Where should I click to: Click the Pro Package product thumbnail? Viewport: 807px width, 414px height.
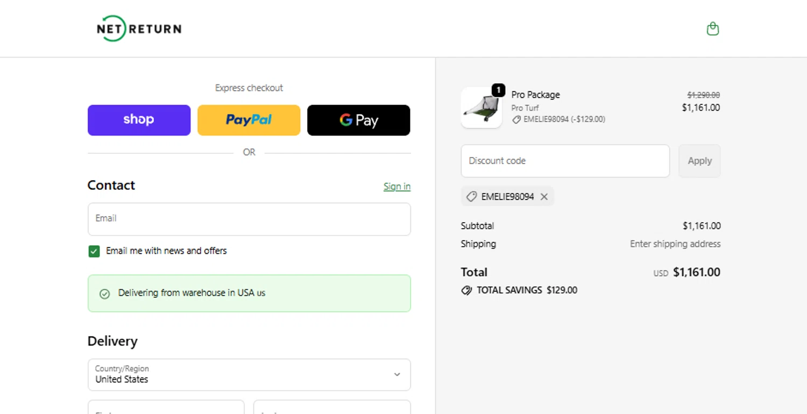(x=481, y=108)
